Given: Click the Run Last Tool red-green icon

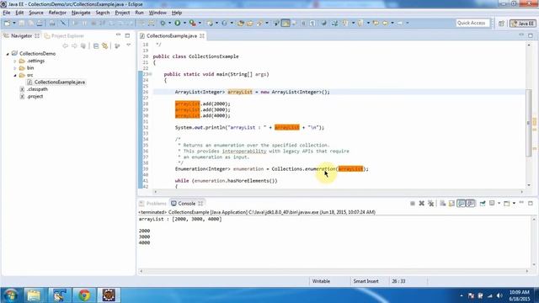Looking at the screenshot, I should coord(193,24).
